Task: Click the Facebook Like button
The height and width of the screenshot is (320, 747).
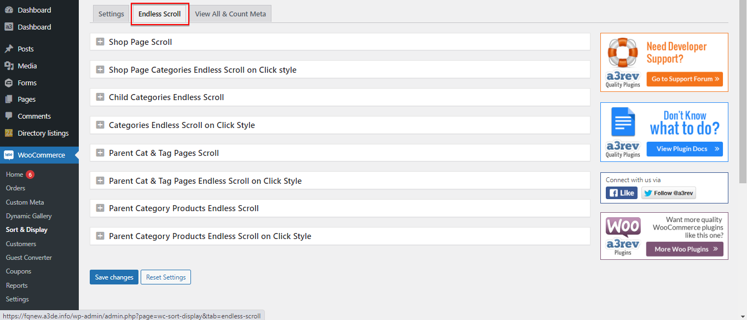Action: [621, 193]
